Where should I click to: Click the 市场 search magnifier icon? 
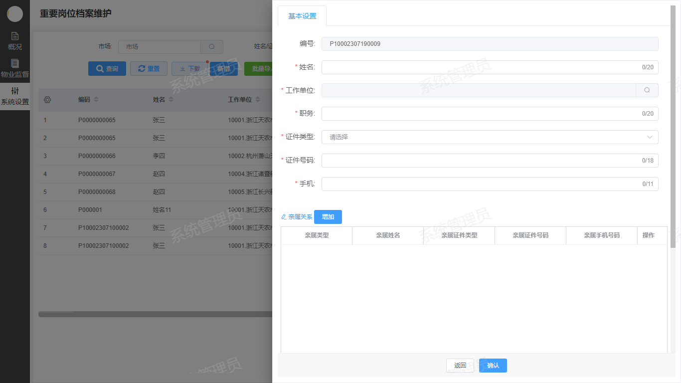tap(212, 47)
